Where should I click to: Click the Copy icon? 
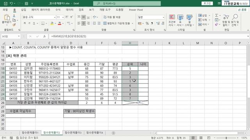14,20
